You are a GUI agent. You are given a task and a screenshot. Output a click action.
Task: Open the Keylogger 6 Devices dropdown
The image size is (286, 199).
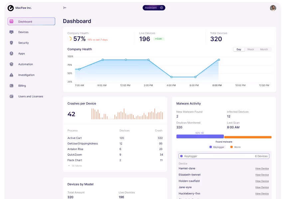224,156
